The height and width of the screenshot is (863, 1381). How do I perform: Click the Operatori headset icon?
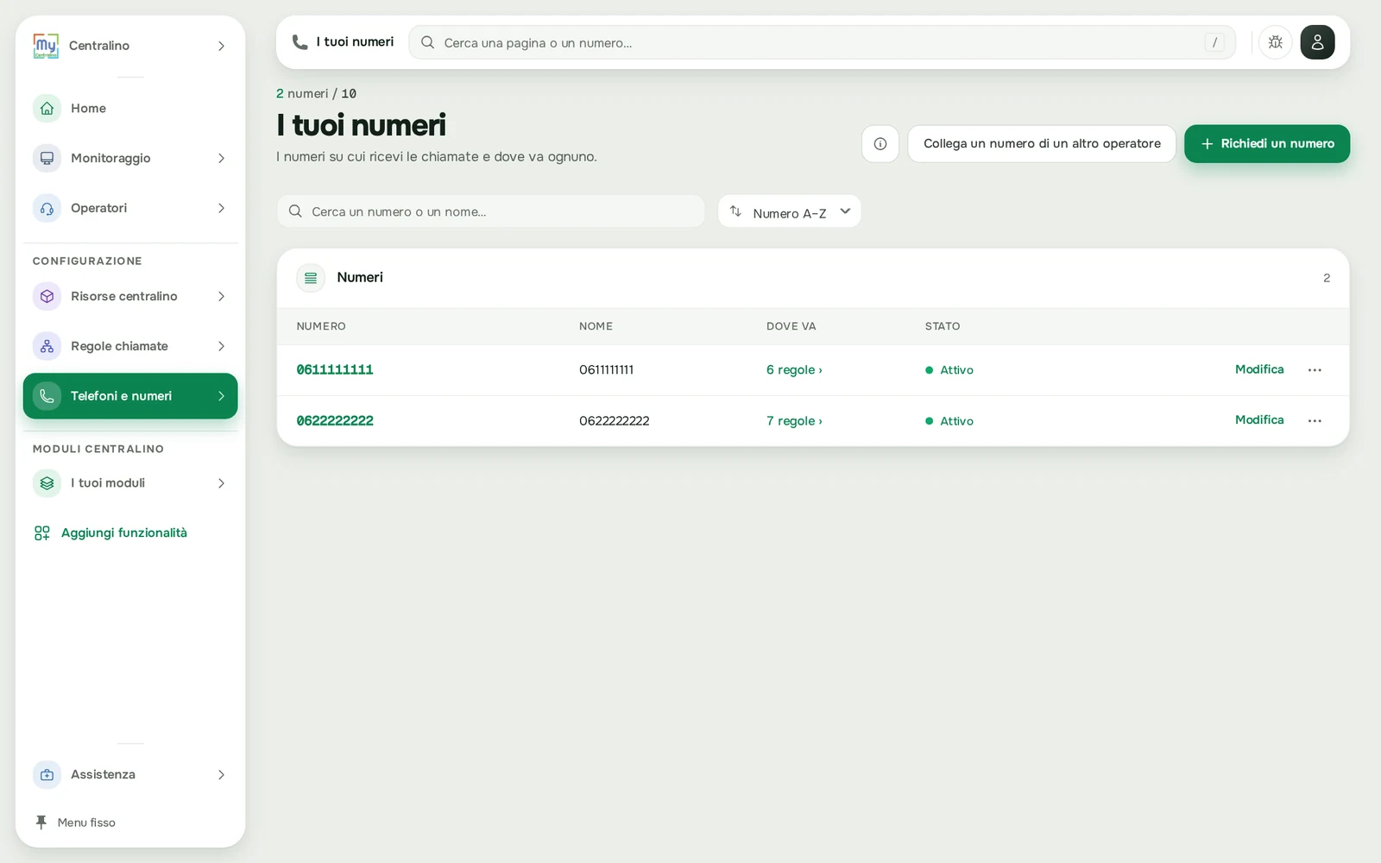click(47, 209)
